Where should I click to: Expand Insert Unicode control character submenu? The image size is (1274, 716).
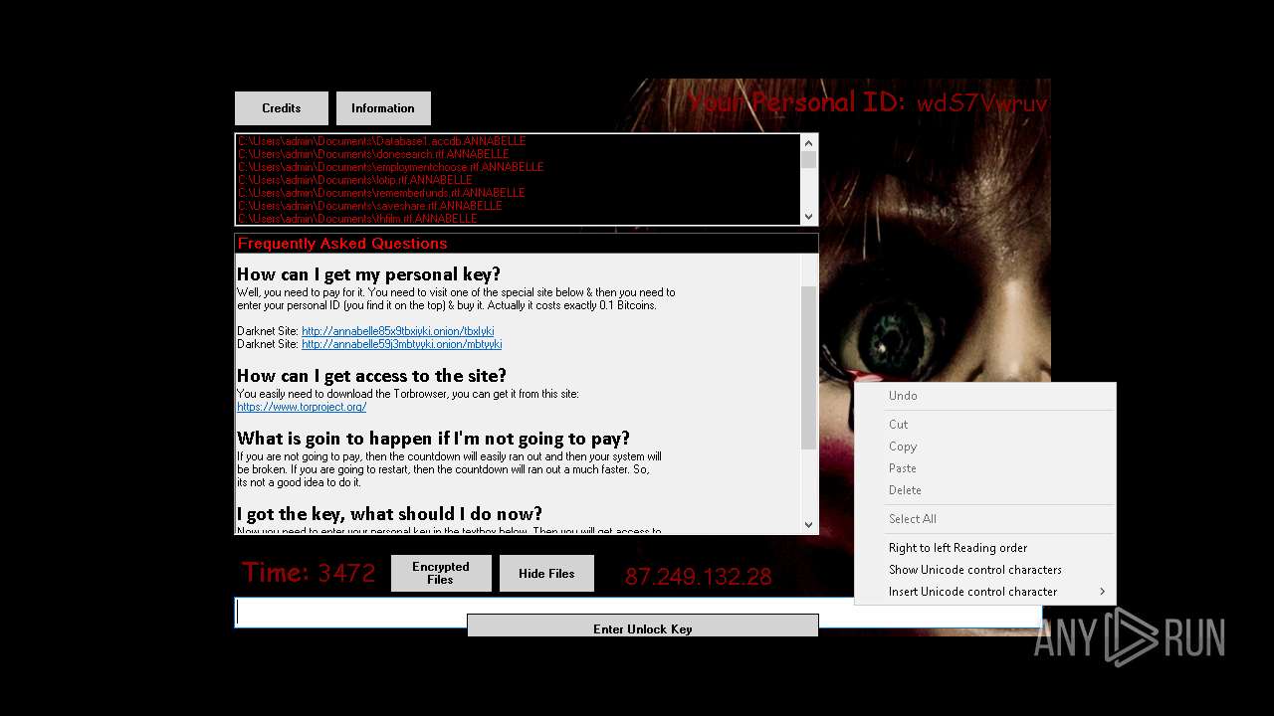point(985,592)
